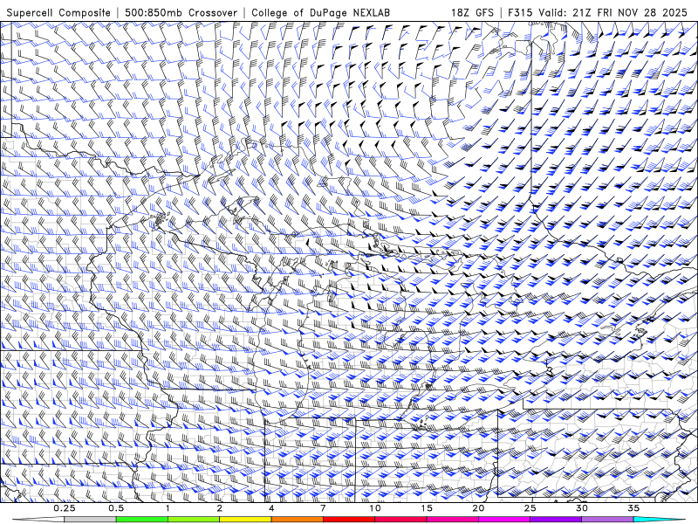Image resolution: width=698 pixels, height=524 pixels.
Task: Select the red legend segment between 7 and 10
Action: [x=349, y=520]
